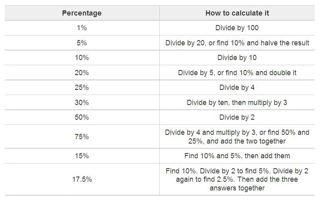The width and height of the screenshot is (321, 200).
Task: Click the Percentage column header
Action: tap(82, 13)
